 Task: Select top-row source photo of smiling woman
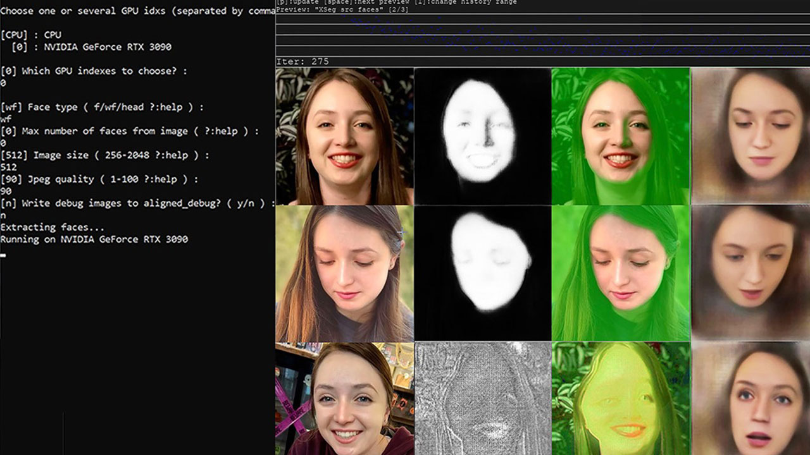(345, 136)
